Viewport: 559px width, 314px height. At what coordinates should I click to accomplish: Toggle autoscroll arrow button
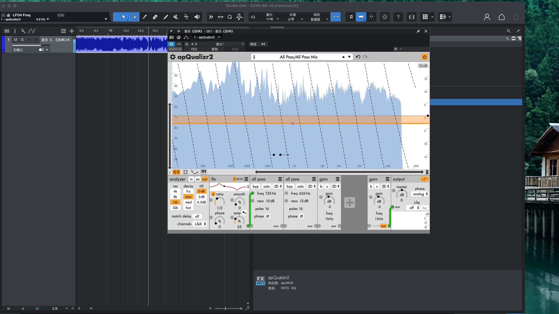tap(361, 17)
